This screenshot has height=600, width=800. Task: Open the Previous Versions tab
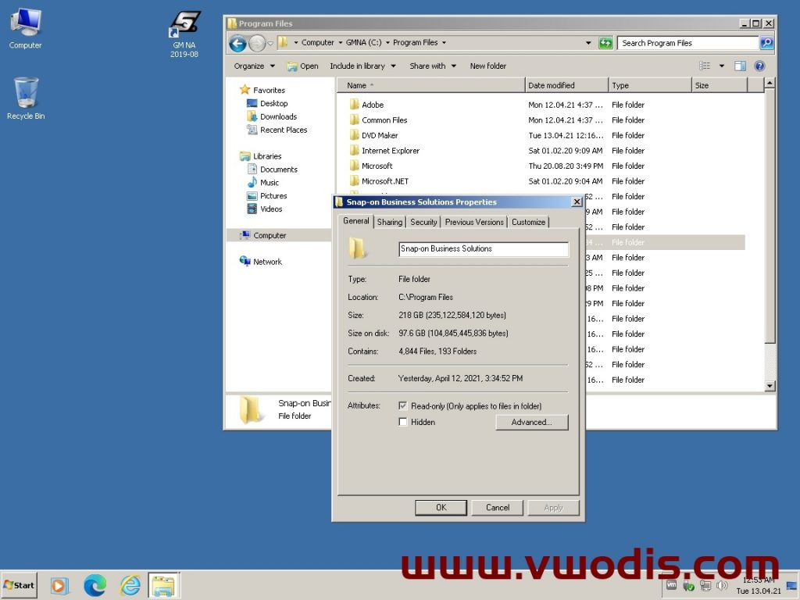[x=474, y=222]
